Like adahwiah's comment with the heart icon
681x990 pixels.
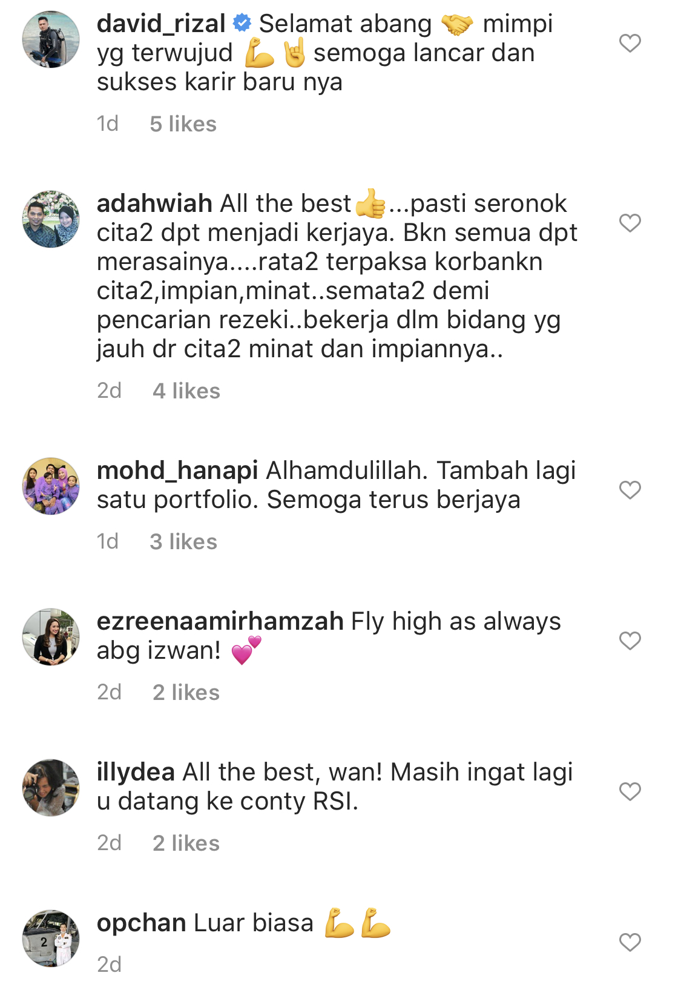pyautogui.click(x=630, y=223)
